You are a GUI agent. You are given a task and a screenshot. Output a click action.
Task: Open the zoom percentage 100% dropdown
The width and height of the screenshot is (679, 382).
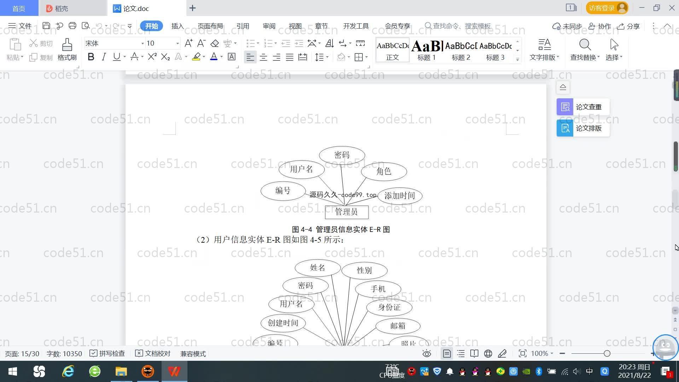pos(542,354)
